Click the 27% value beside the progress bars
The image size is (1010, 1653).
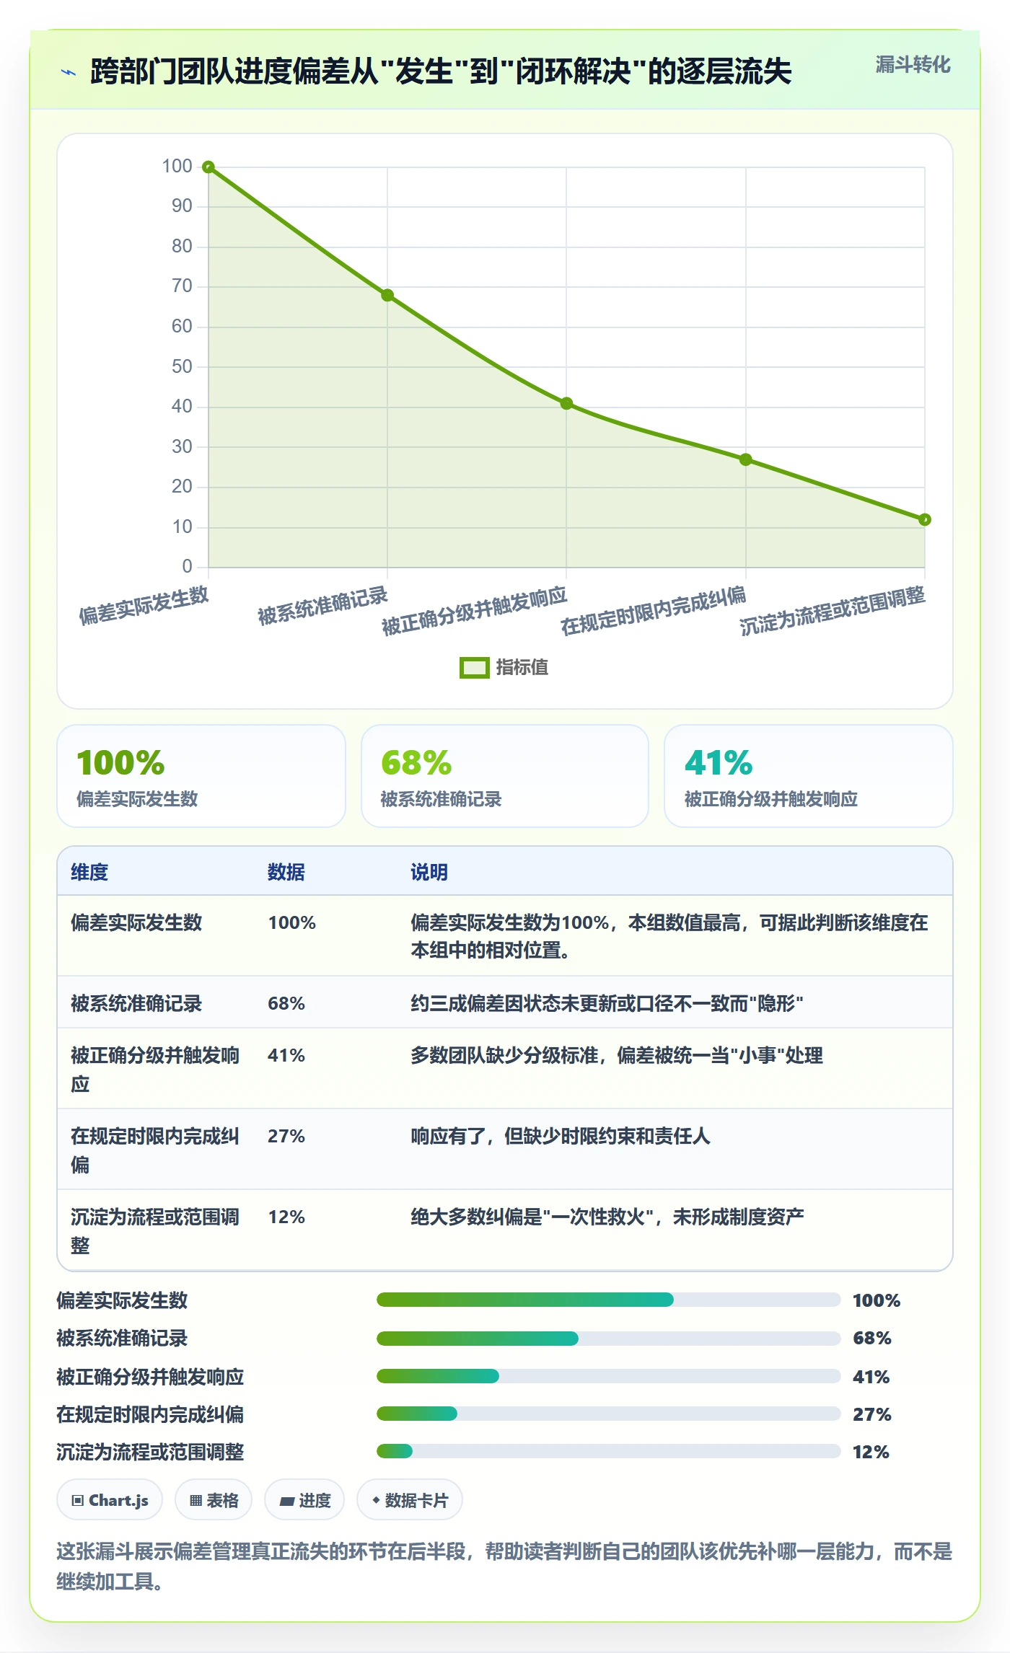pos(871,1414)
